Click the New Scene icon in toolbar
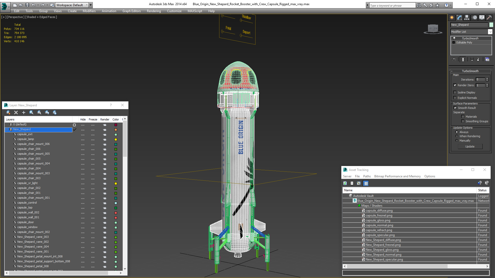Image resolution: width=495 pixels, height=278 pixels. click(15, 5)
